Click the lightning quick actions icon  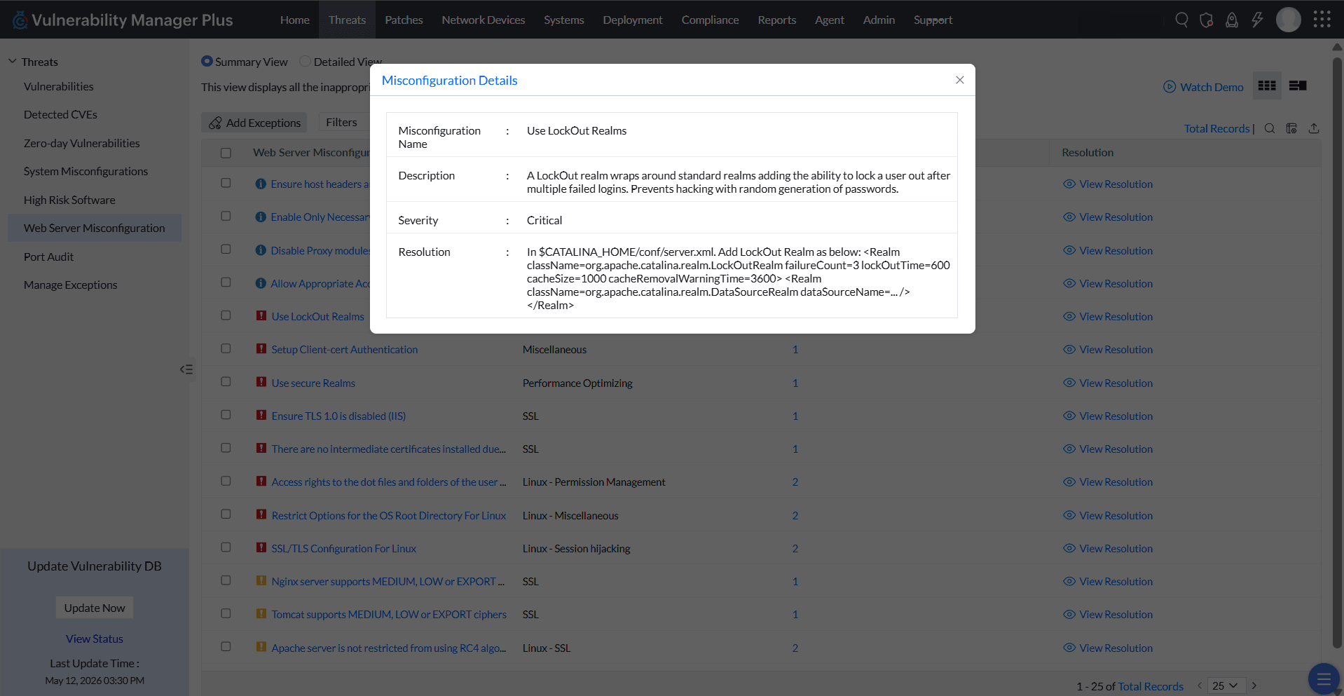[1257, 20]
